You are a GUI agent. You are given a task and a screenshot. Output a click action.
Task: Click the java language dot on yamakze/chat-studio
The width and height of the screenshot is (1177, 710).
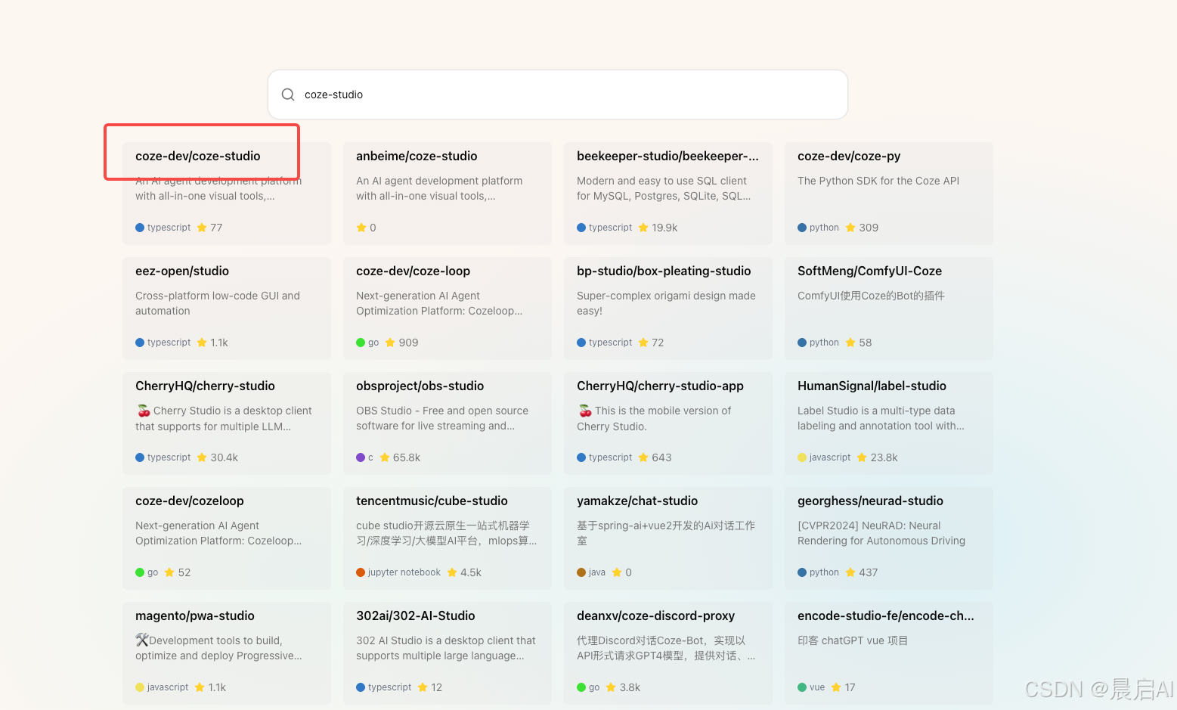click(581, 572)
